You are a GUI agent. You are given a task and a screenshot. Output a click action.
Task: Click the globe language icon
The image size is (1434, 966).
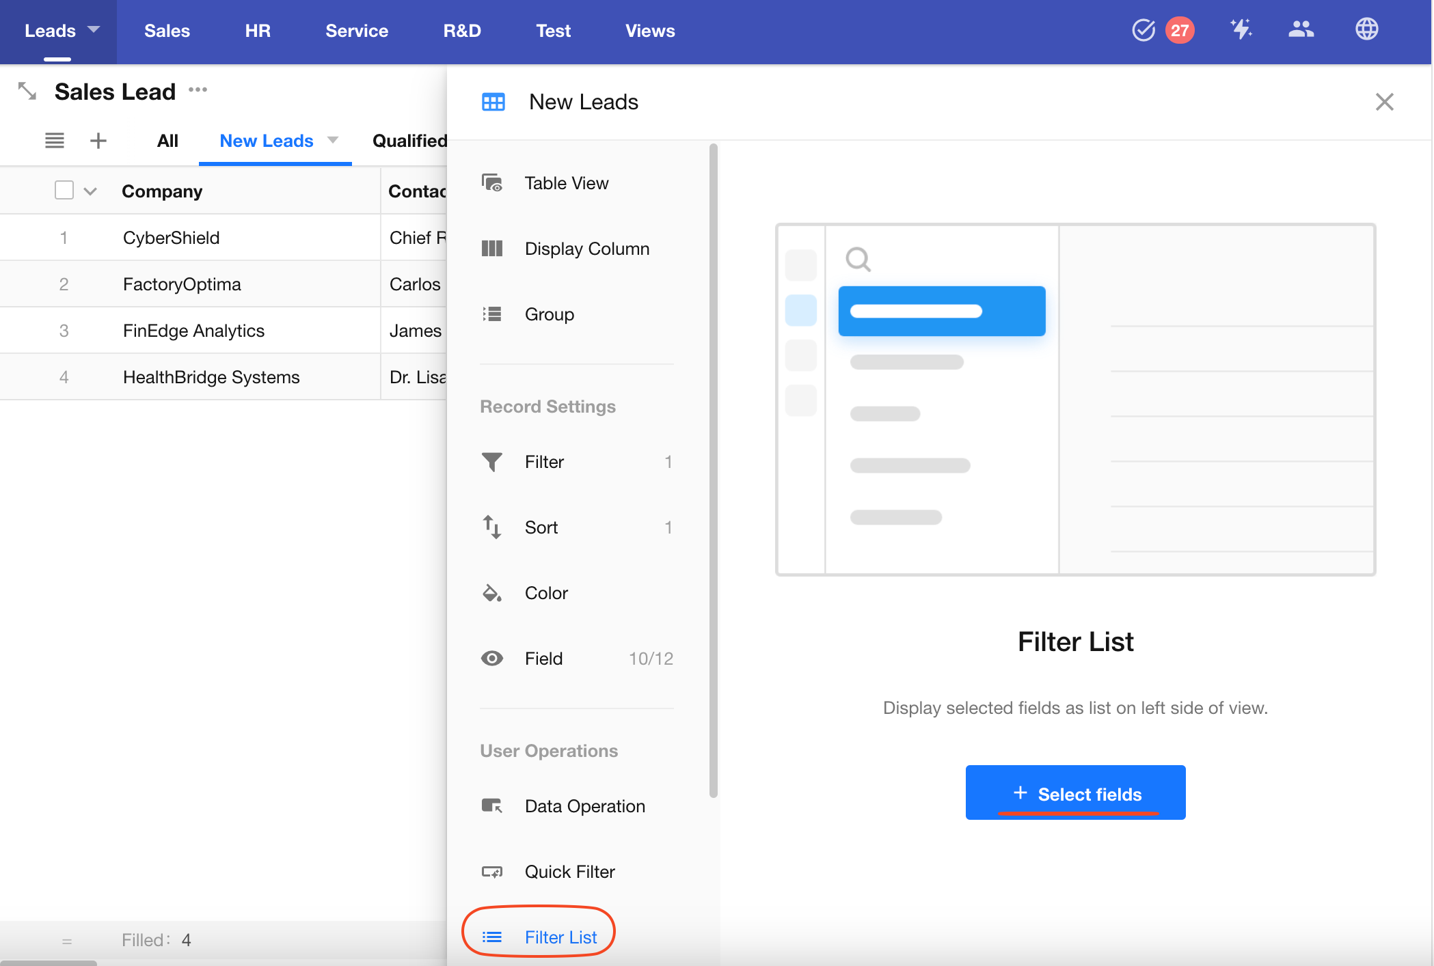point(1366,29)
